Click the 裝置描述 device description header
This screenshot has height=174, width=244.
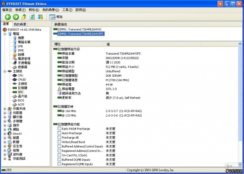click(129, 24)
